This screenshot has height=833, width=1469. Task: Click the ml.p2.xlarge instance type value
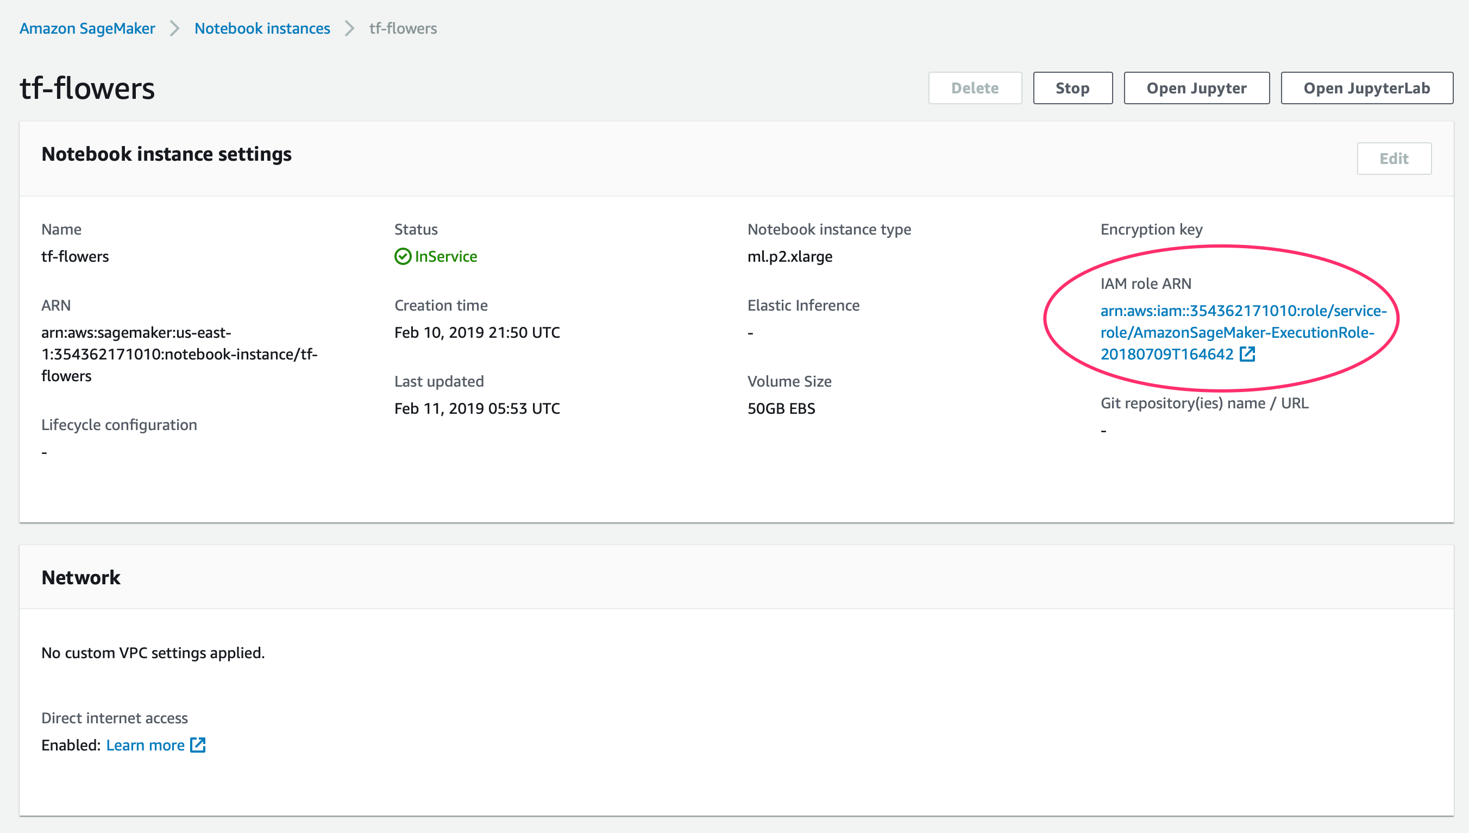click(790, 256)
